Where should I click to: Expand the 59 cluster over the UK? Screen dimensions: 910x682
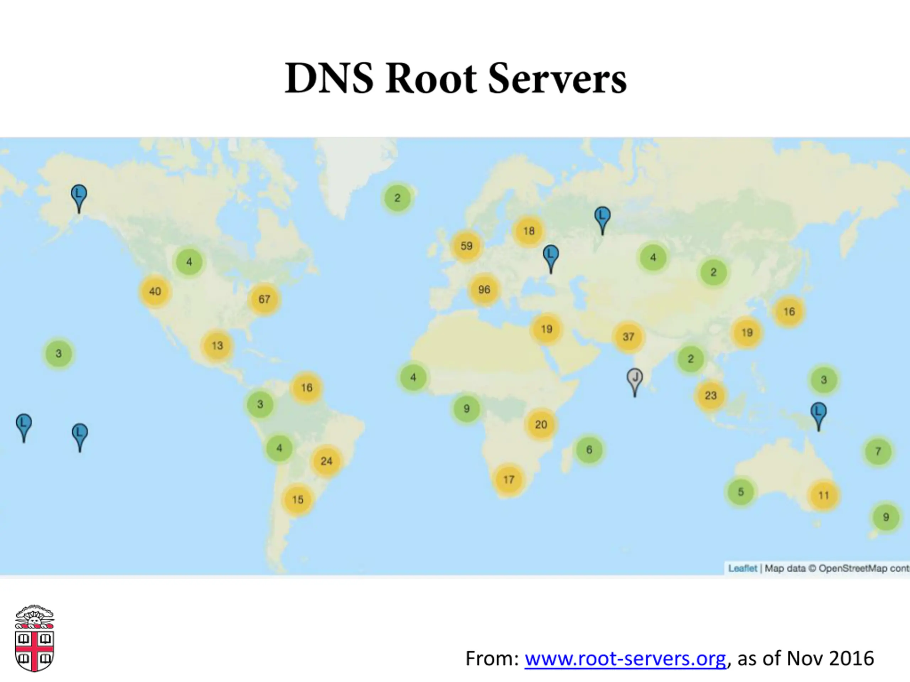(466, 246)
